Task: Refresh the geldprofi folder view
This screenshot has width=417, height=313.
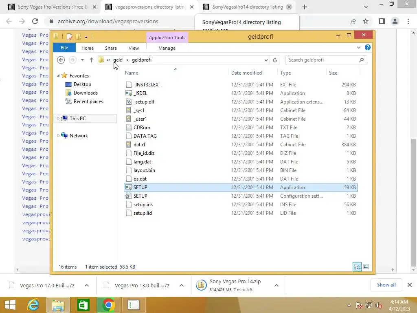Action: 275,60
